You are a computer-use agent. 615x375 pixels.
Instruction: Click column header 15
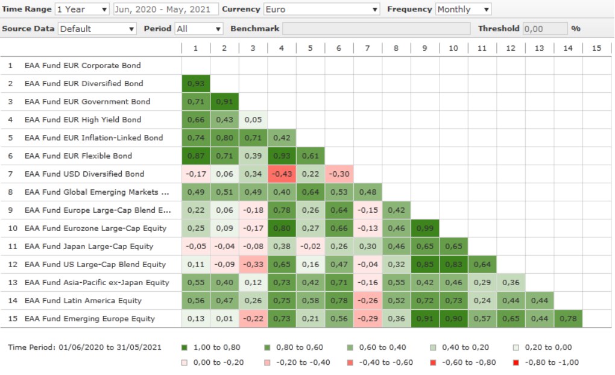[x=596, y=48]
